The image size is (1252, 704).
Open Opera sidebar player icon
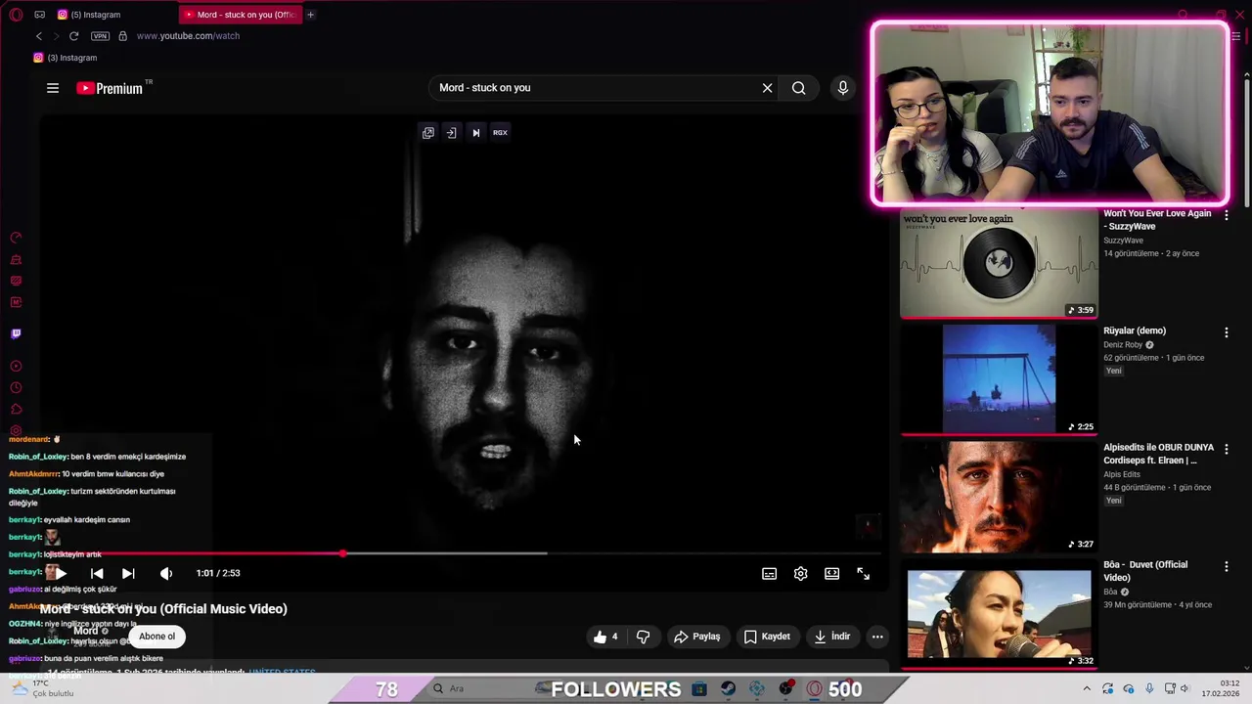(x=16, y=367)
